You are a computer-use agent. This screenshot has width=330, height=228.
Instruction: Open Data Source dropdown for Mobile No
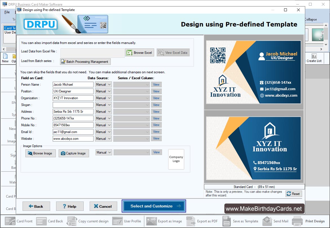103,125
